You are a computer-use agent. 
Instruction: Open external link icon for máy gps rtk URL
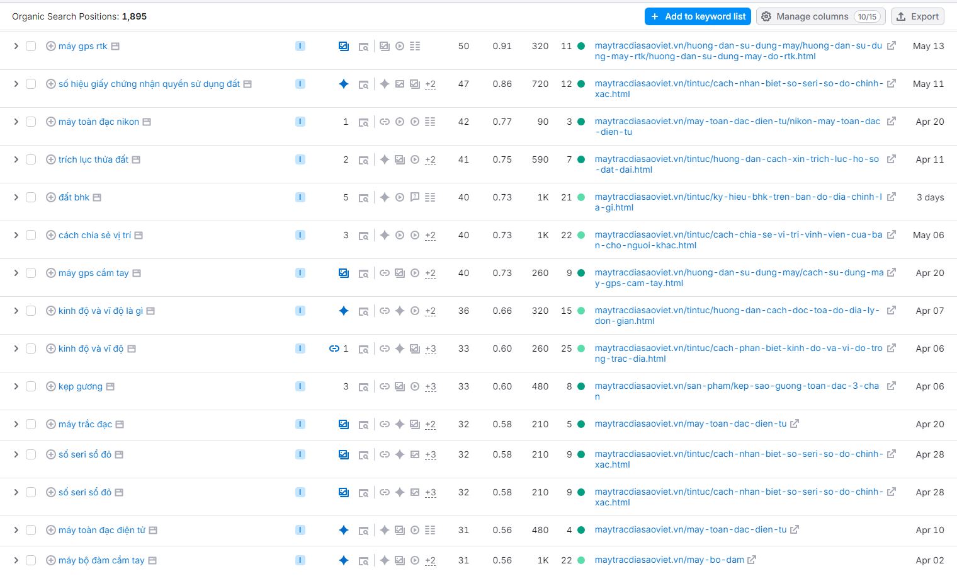[892, 46]
